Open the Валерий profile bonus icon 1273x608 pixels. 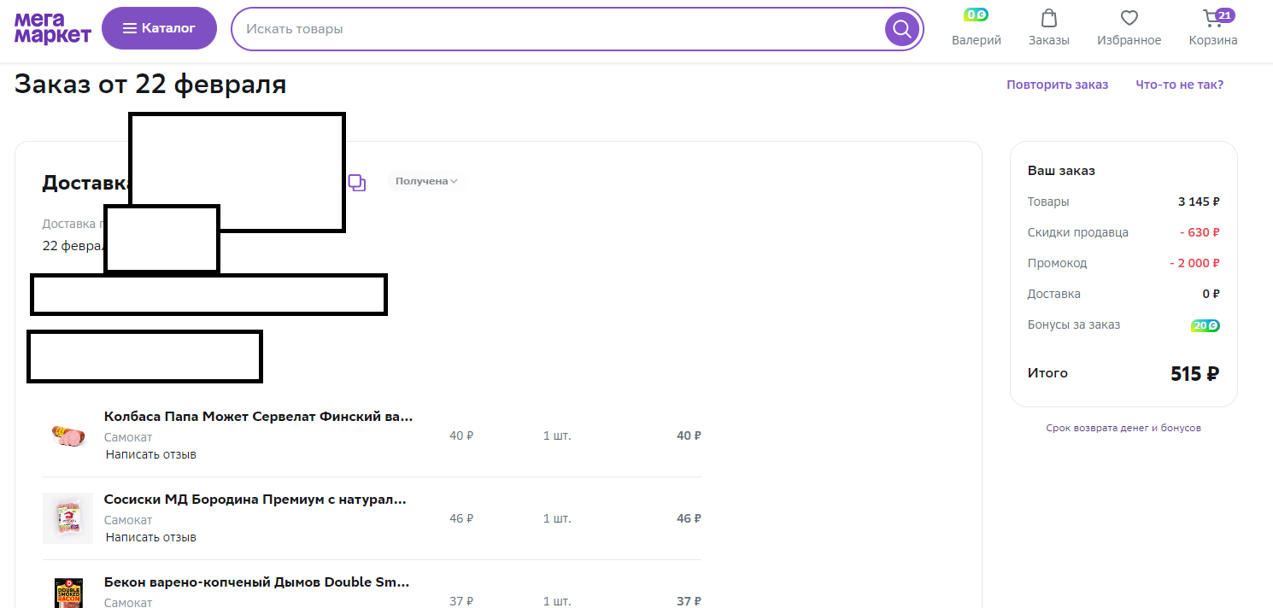(x=976, y=15)
